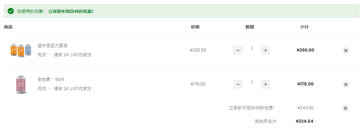
Task: Remove 生物素 - 90片 from the cart
Action: (x=346, y=84)
